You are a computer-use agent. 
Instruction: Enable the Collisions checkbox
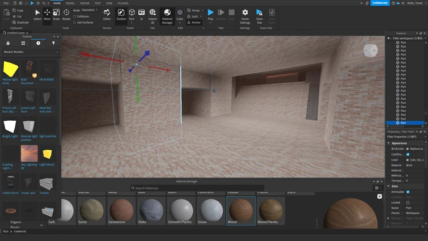pos(75,16)
